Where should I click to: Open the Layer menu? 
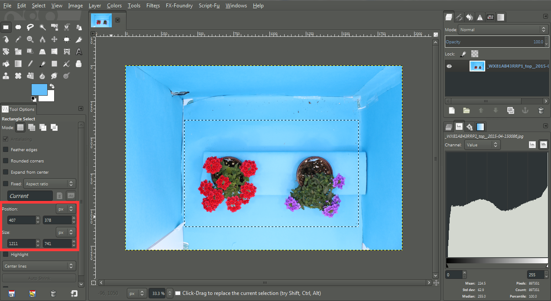pyautogui.click(x=95, y=6)
